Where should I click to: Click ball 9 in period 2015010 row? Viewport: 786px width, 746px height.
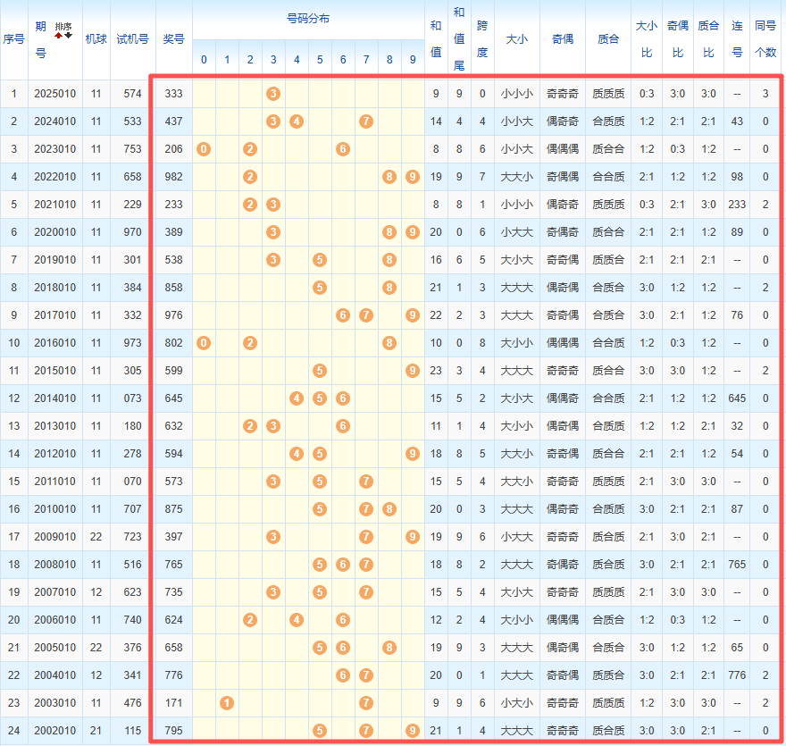[412, 370]
